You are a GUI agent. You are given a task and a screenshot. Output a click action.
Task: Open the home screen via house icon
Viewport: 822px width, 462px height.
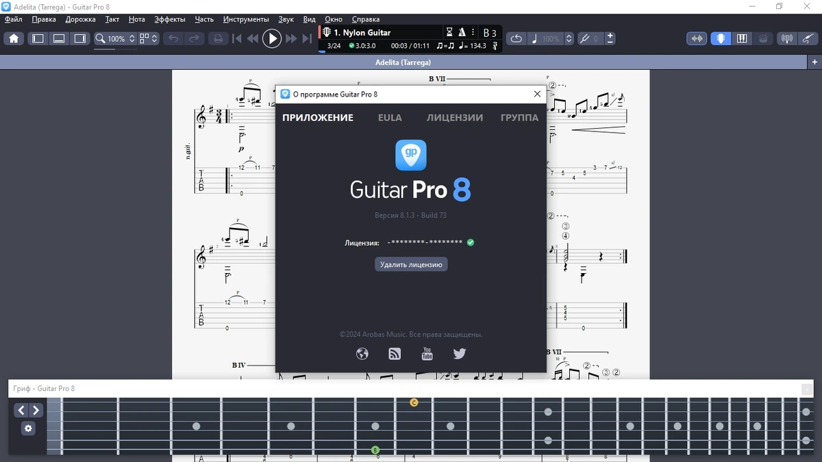(14, 39)
